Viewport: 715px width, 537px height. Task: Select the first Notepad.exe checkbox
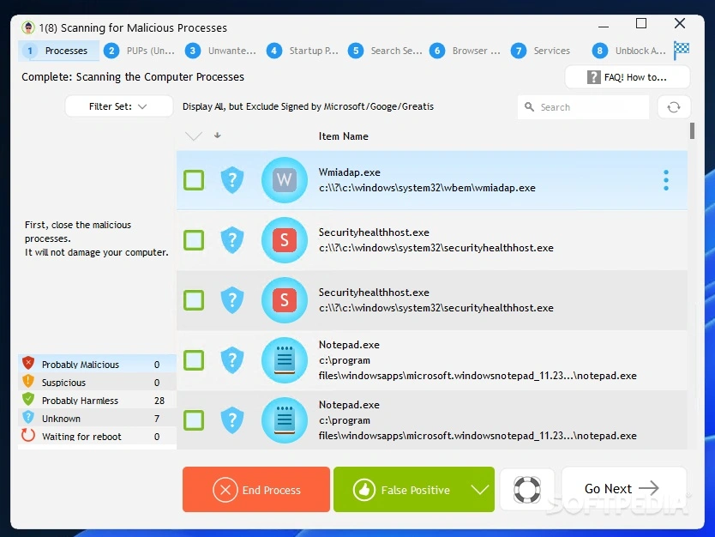coord(194,360)
